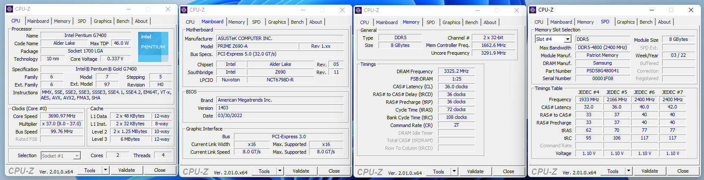Select Memory tab in the SPD window
Viewport: 704px width, 180px height.
tap(585, 22)
